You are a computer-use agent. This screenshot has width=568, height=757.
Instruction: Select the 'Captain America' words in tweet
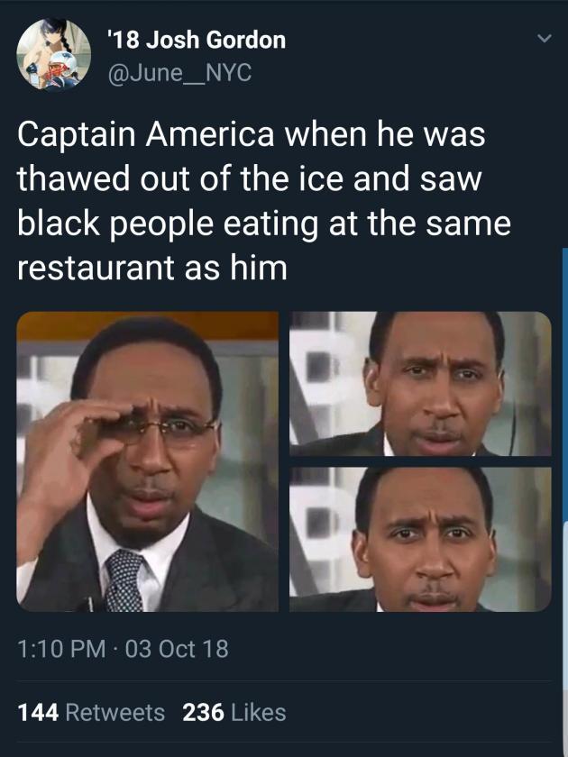tap(146, 133)
